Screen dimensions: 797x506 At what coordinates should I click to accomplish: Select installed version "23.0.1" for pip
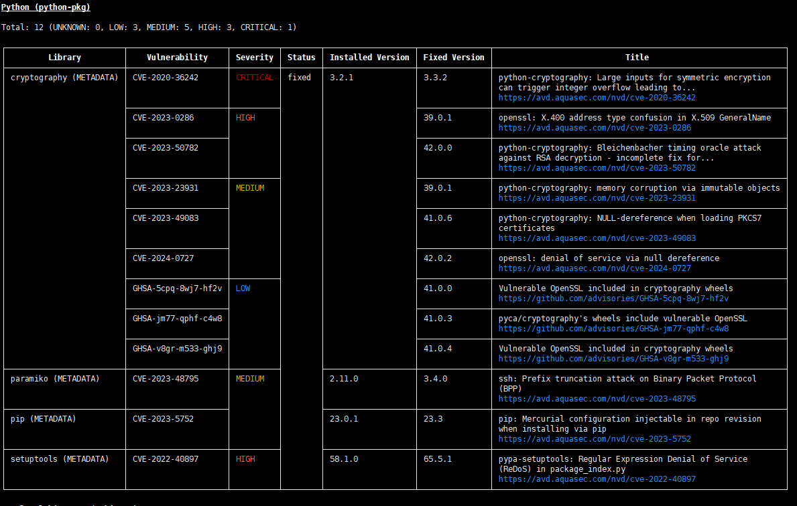click(344, 419)
